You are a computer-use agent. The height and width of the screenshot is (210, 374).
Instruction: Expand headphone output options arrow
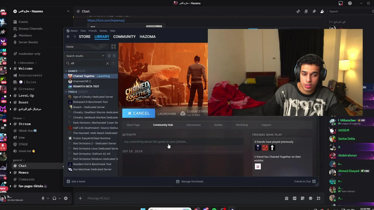point(59,198)
